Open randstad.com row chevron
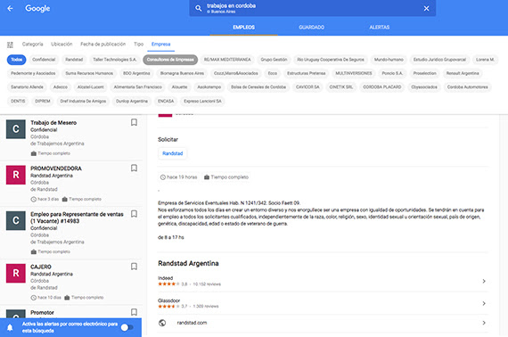This screenshot has width=508, height=337. click(x=484, y=323)
